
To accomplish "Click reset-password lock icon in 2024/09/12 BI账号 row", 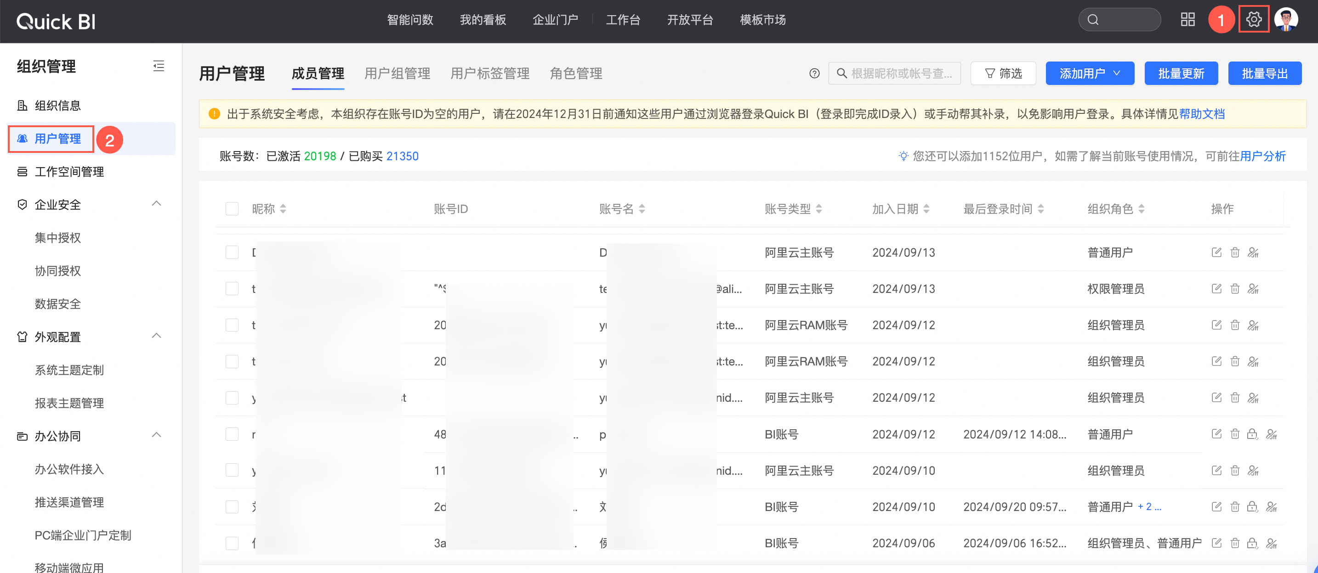I will (x=1252, y=434).
